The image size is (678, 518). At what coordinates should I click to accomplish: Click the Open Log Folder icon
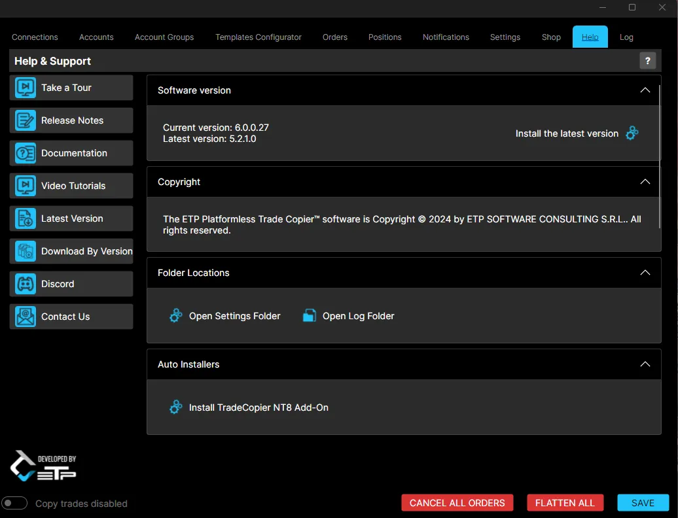click(x=309, y=316)
